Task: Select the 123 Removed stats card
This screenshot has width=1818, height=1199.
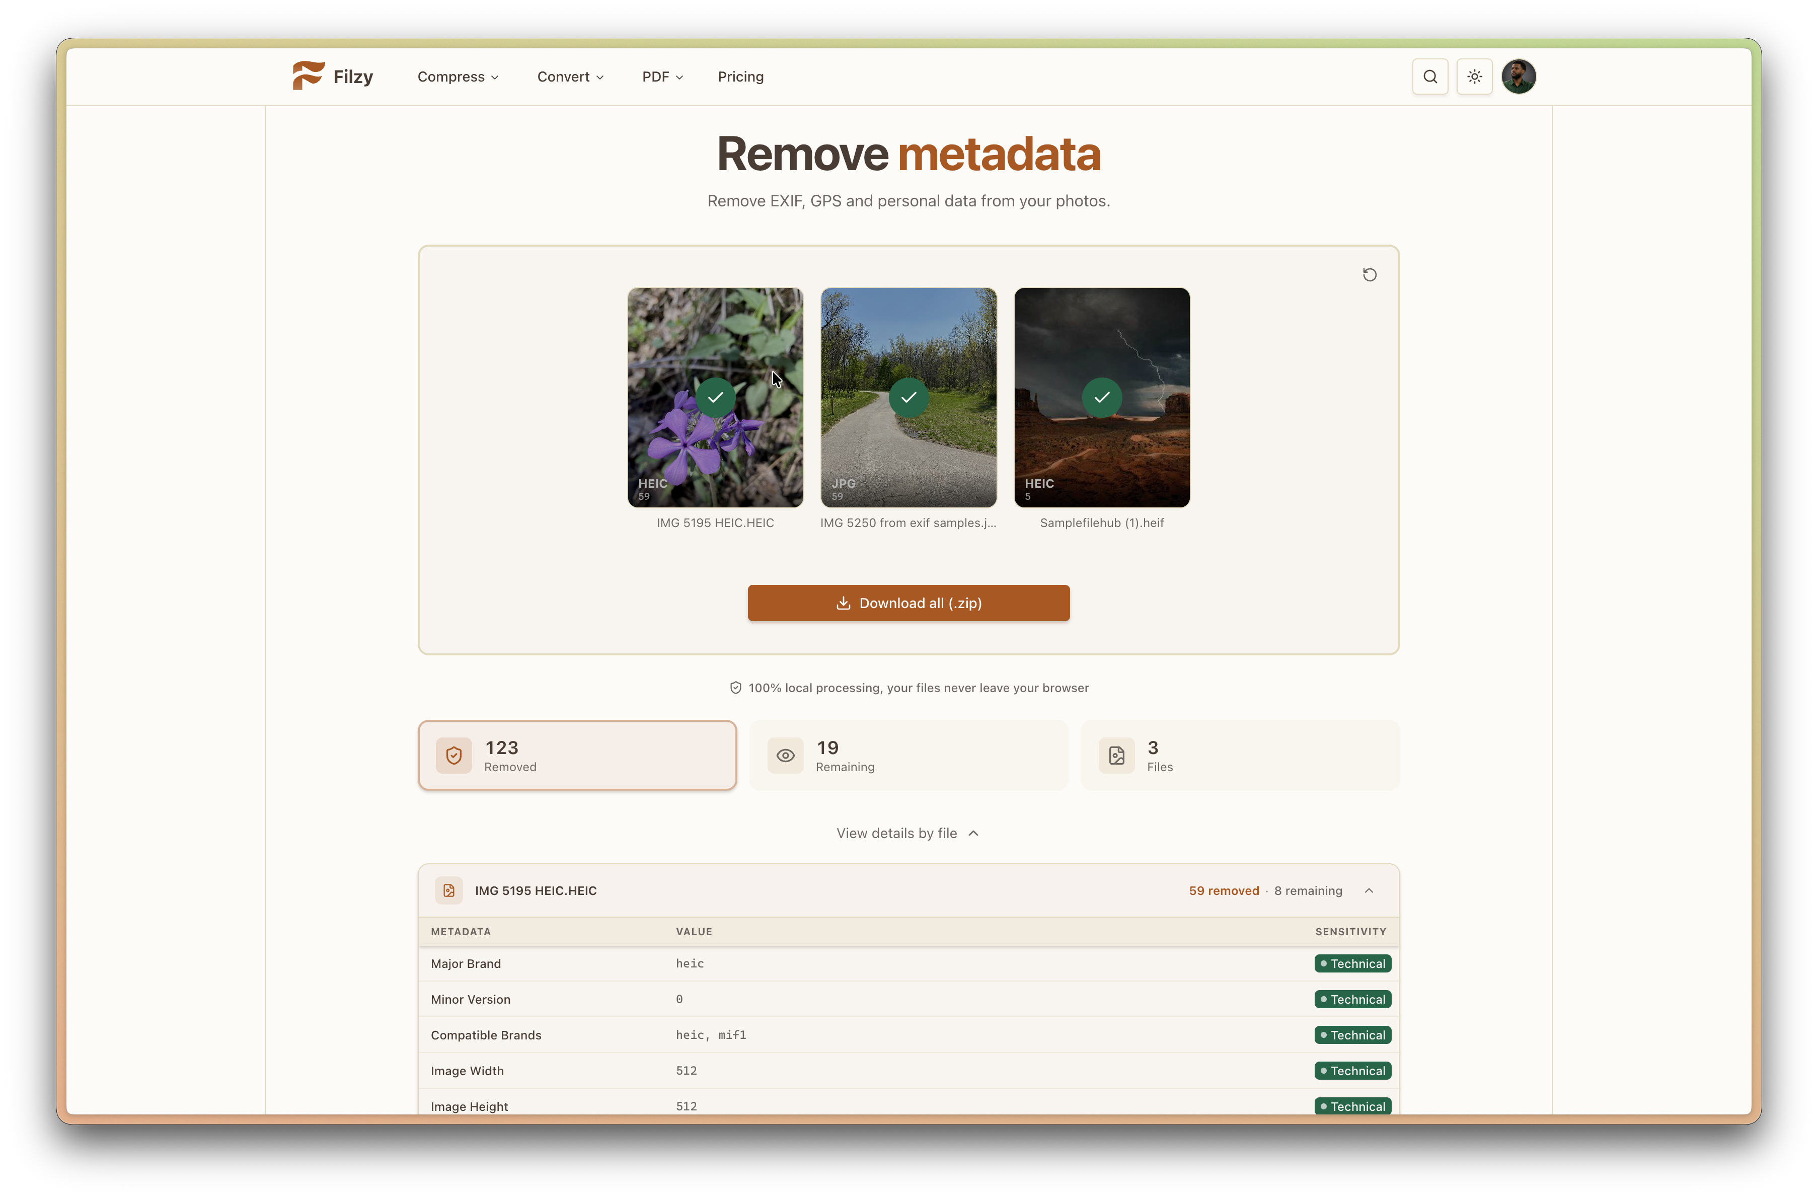Action: pyautogui.click(x=577, y=756)
